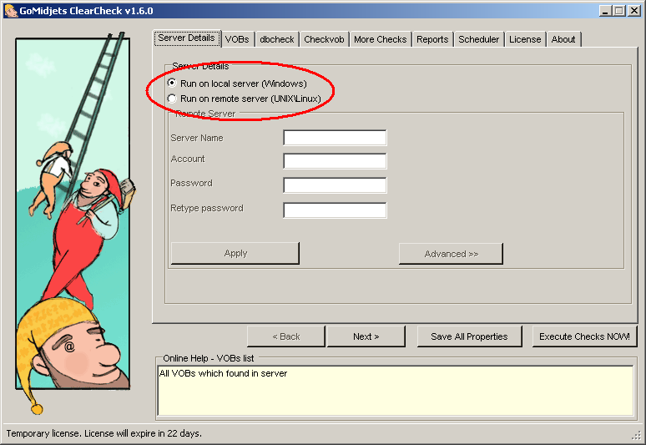Screen dimensions: 646x445
Task: Select Run on local server (Windows)
Action: [172, 83]
